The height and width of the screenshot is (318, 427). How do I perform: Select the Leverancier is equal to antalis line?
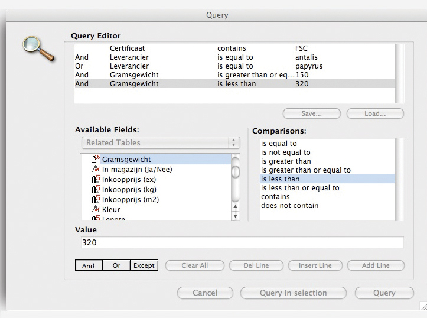234,57
